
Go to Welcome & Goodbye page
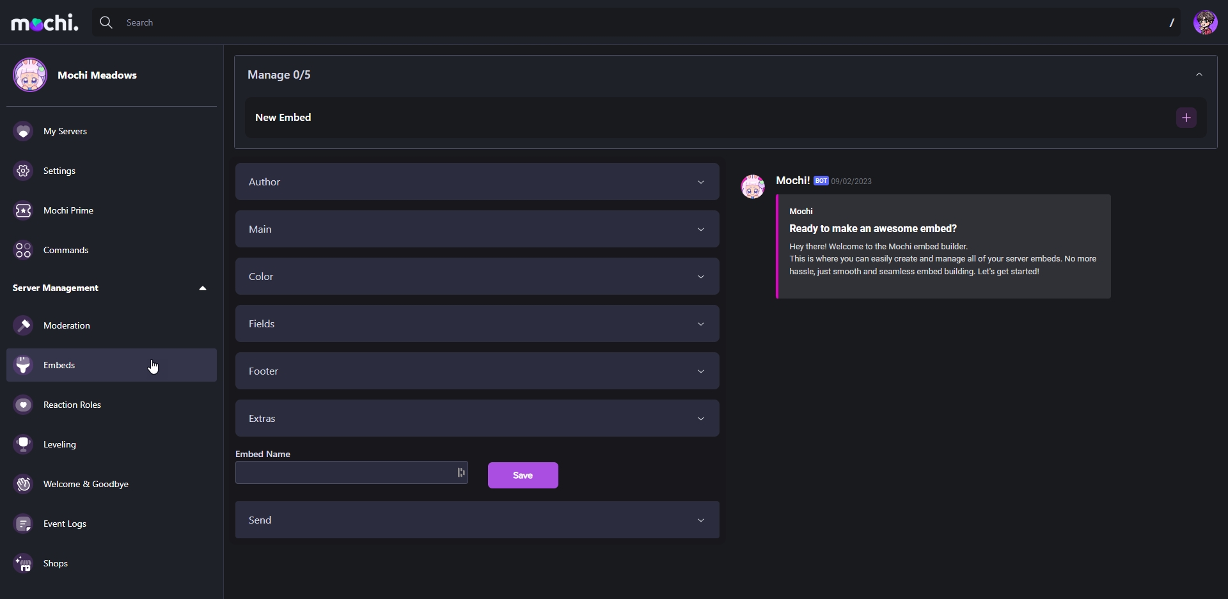[x=86, y=484]
